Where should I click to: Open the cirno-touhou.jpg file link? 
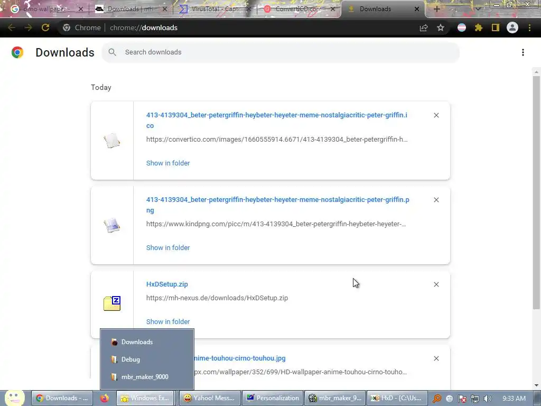click(239, 358)
